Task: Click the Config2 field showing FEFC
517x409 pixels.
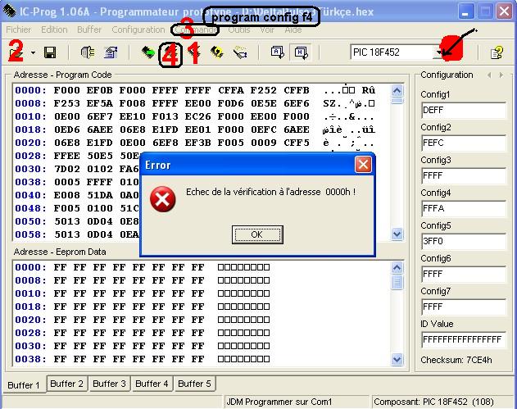Action: point(463,143)
